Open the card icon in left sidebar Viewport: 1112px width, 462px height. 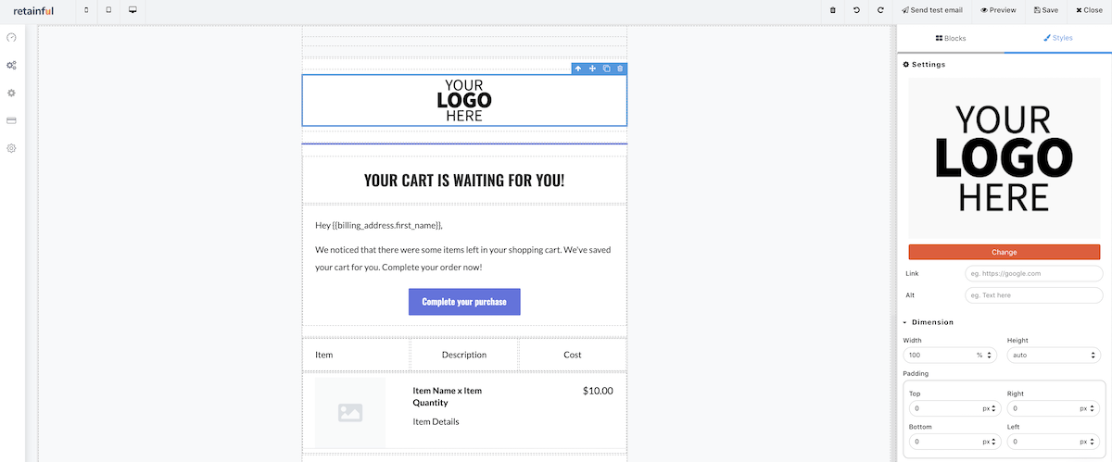coord(12,120)
